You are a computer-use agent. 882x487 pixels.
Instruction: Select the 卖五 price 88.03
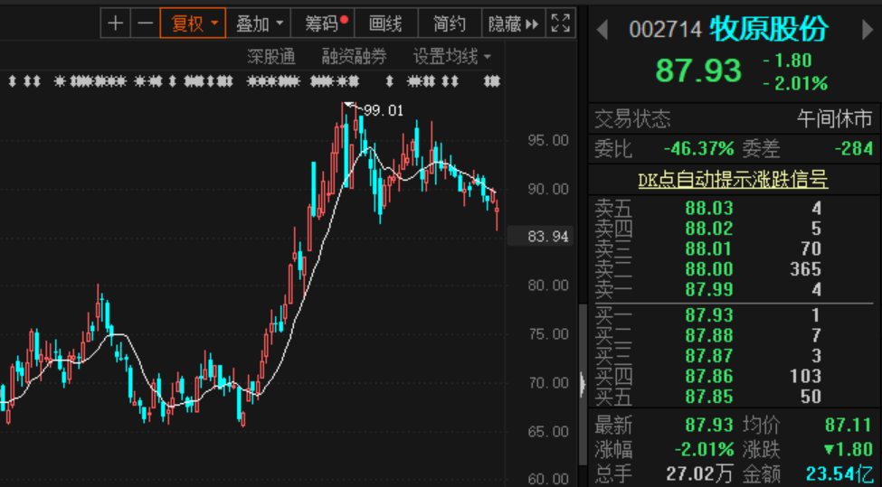pos(708,209)
